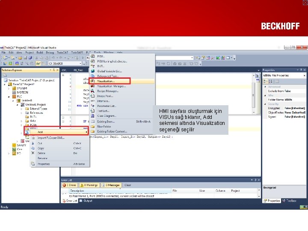This screenshot has height=231, width=308.
Task: Open Solution Explorer via right toolbar icon
Action: pyautogui.click(x=198, y=58)
